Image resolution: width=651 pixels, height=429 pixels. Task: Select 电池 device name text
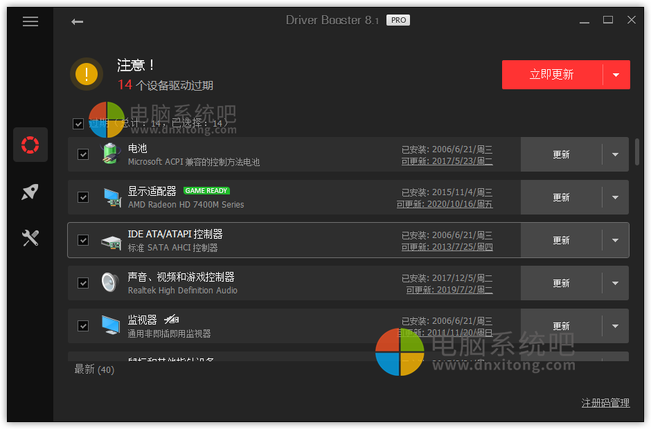click(137, 148)
